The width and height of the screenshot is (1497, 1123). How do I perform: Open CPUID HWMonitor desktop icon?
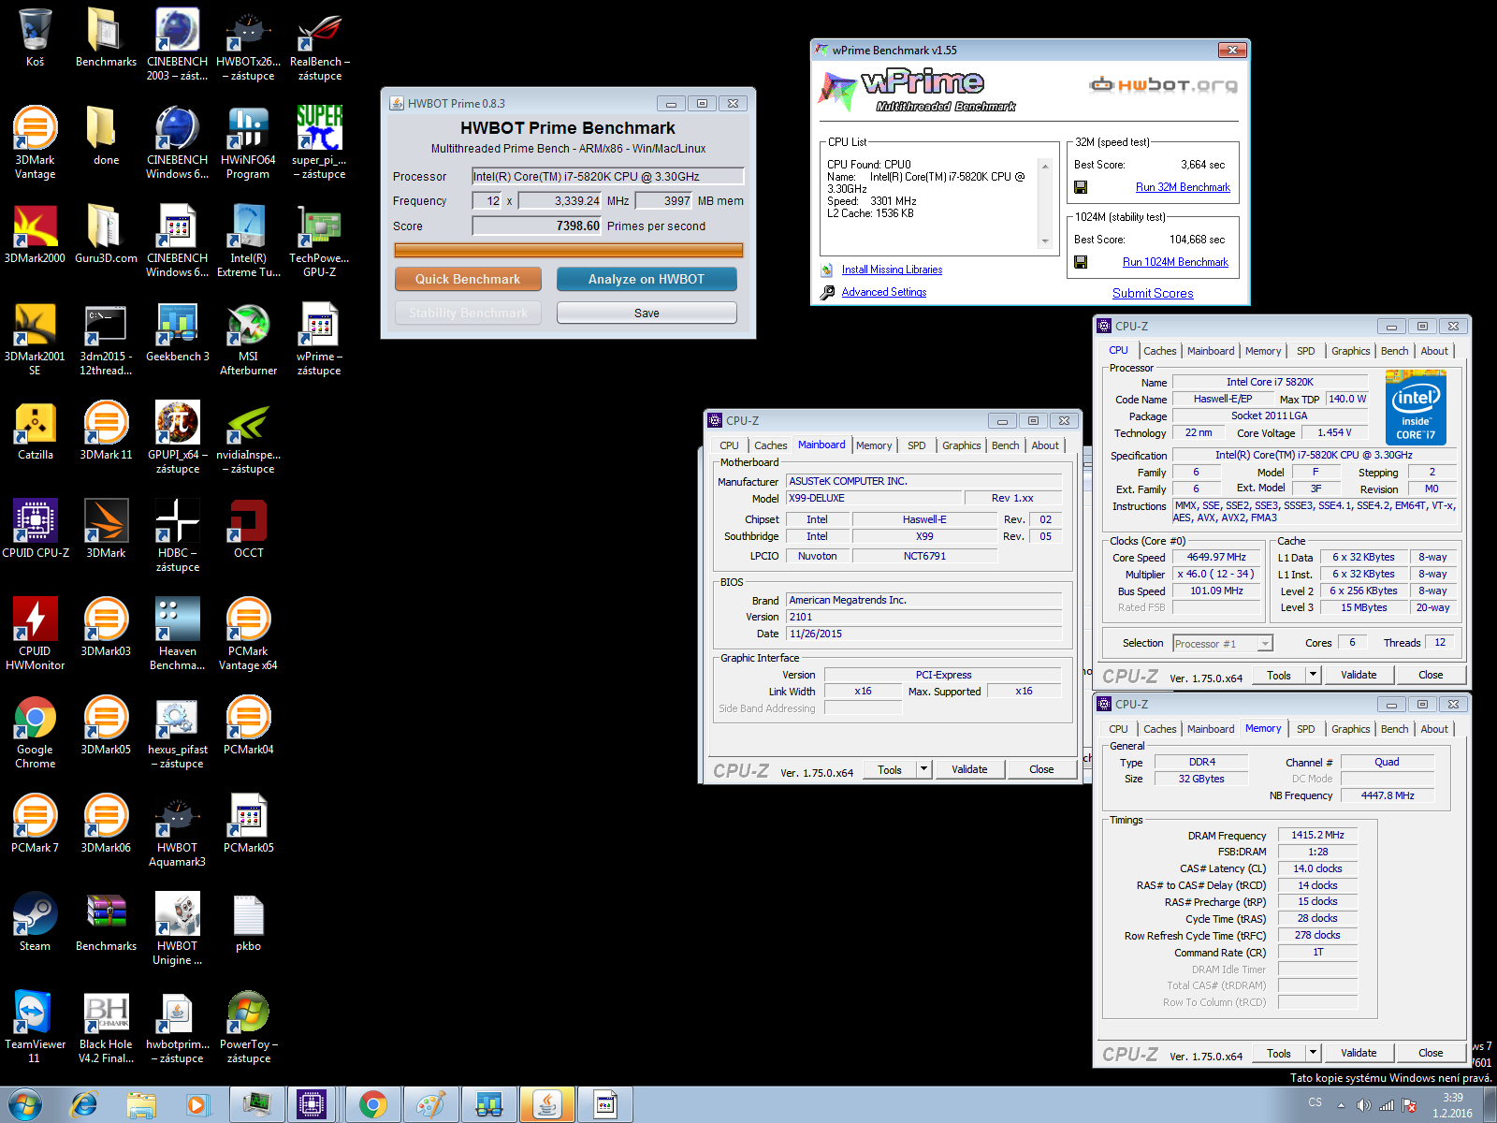[x=36, y=634]
